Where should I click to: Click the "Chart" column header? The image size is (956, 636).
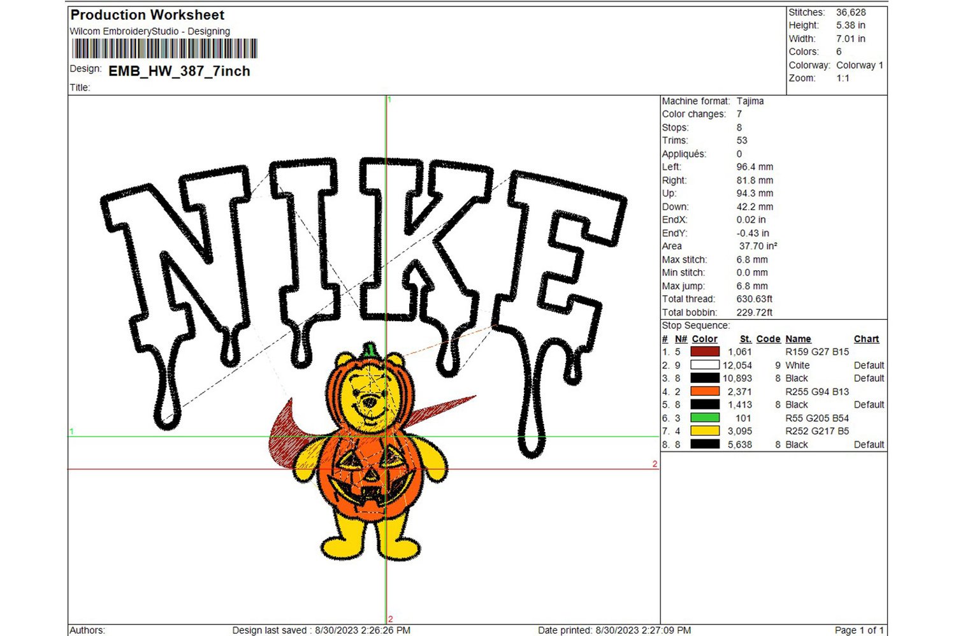pyautogui.click(x=866, y=339)
